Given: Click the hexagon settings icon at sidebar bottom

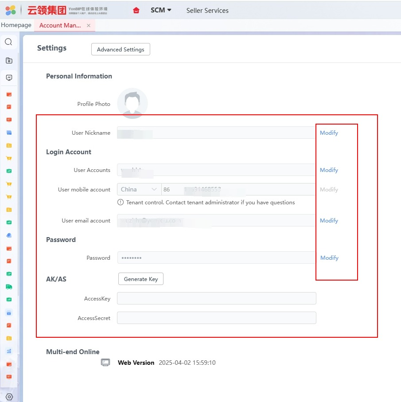Looking at the screenshot, I should click(x=9, y=397).
